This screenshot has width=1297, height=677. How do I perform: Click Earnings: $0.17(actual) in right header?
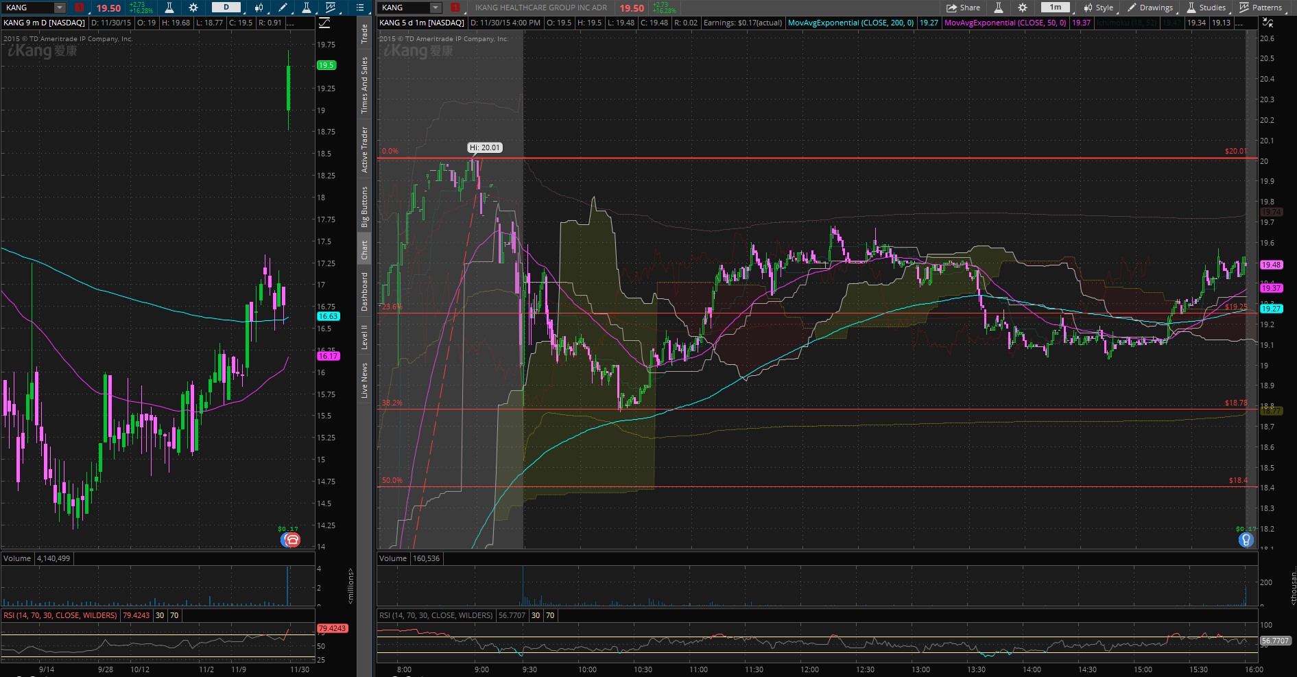(743, 23)
